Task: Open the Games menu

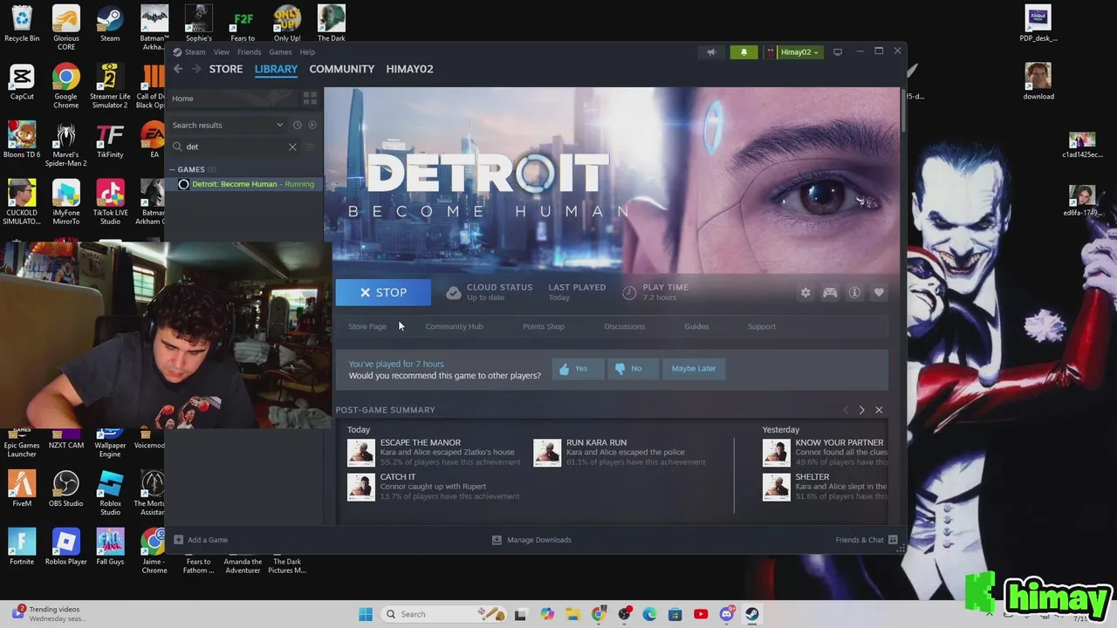Action: 280,52
